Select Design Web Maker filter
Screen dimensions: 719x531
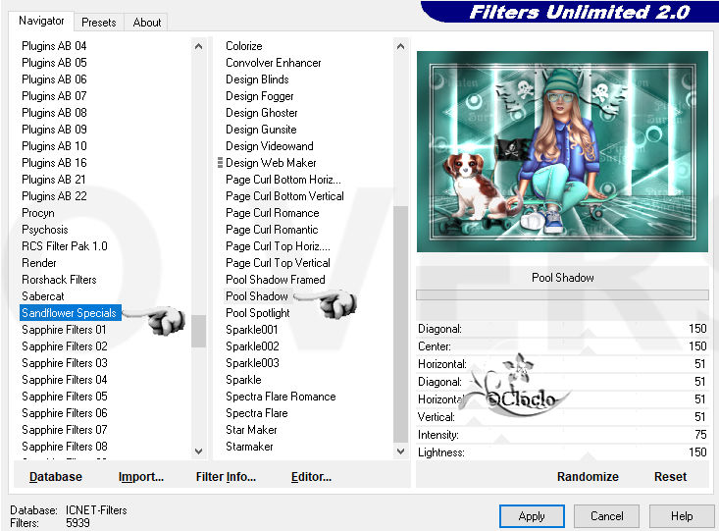pos(271,163)
